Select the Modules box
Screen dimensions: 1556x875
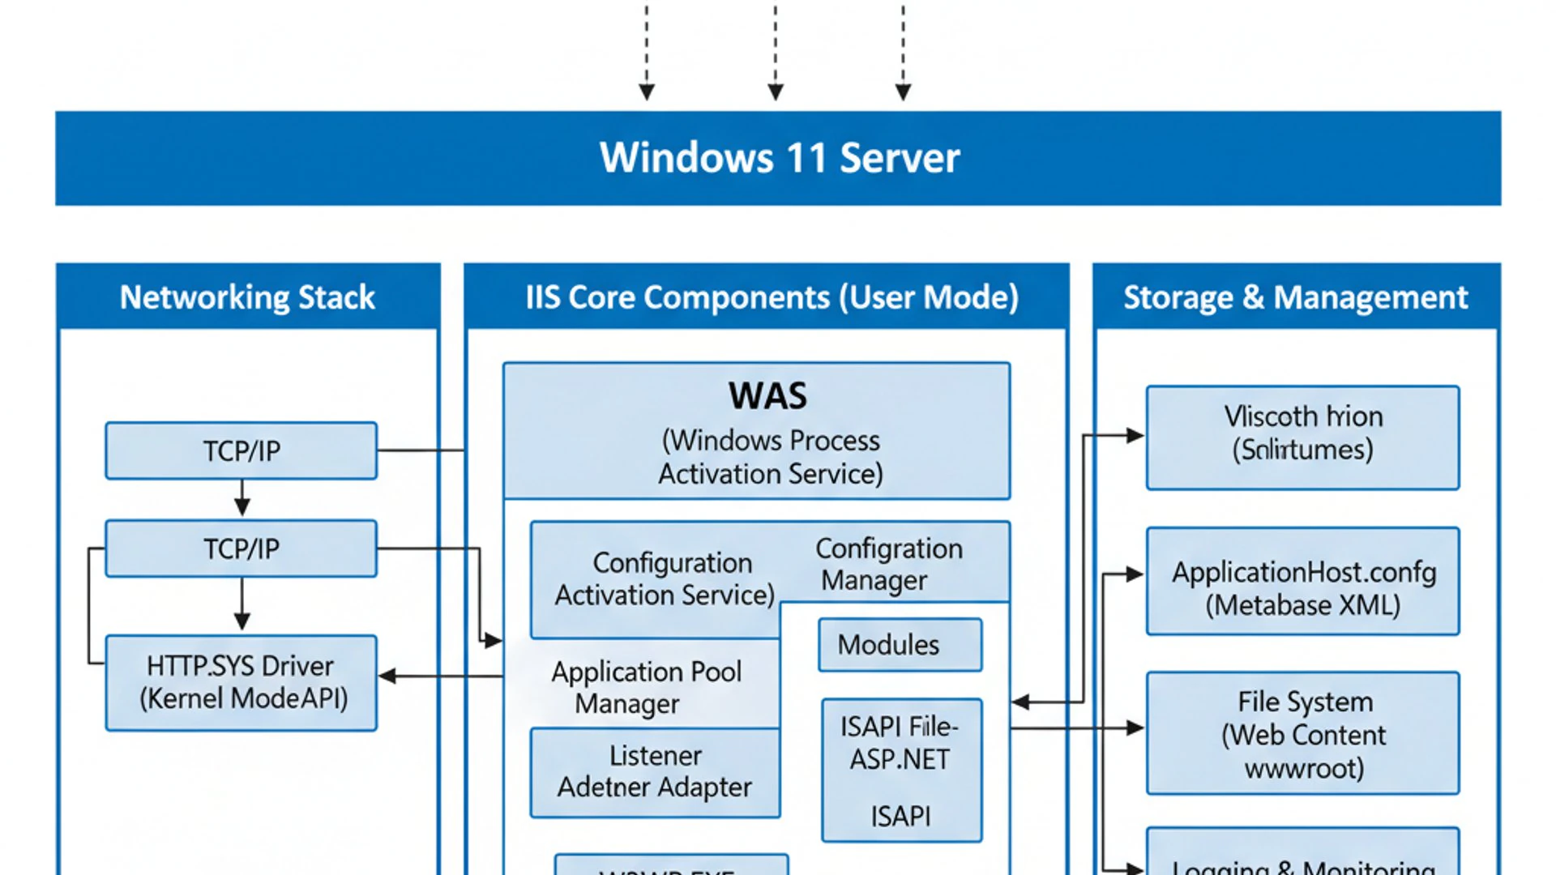coord(900,645)
